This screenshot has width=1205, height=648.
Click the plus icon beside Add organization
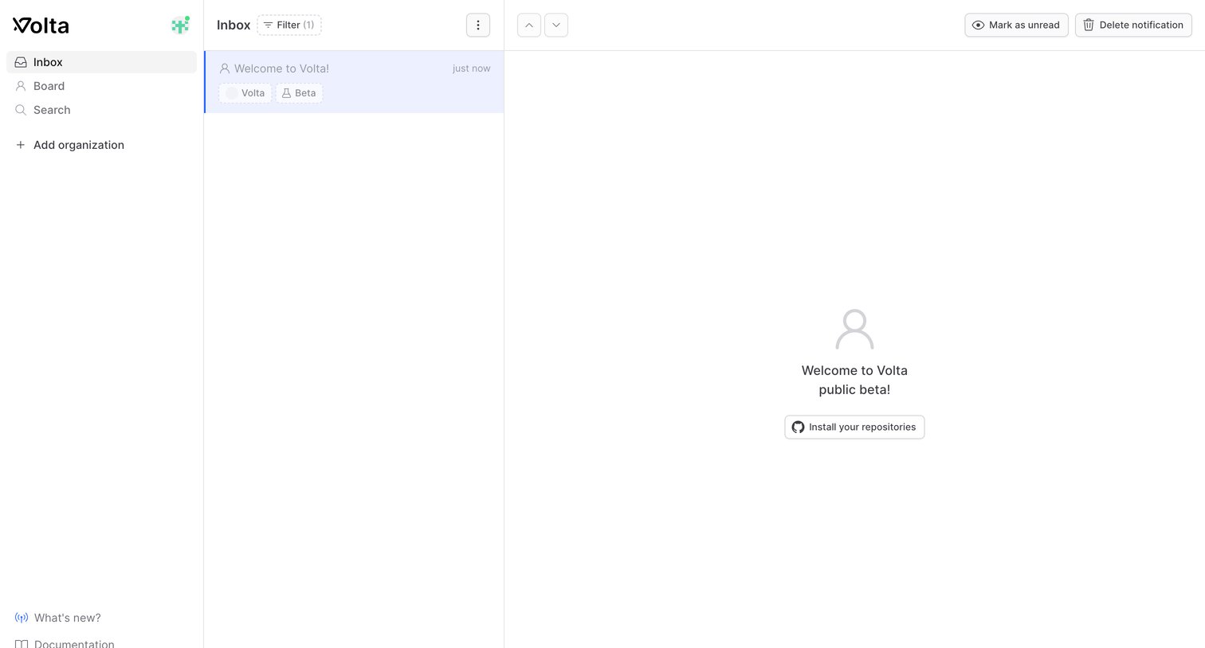tap(21, 145)
